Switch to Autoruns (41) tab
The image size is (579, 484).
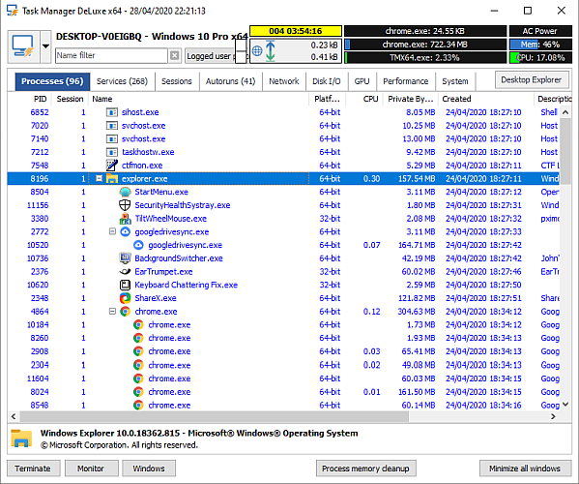(230, 81)
